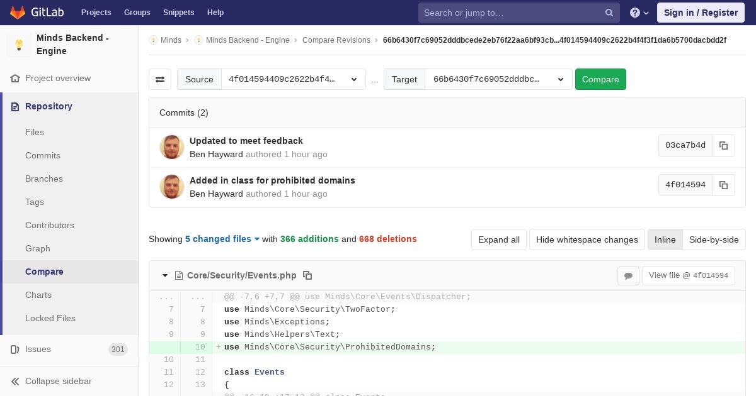Open the Source revision dropdown
Image resolution: width=756 pixels, height=396 pixels.
[x=293, y=79]
